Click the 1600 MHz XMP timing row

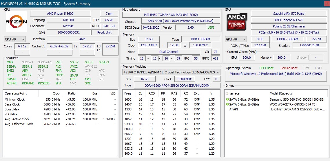(x=171, y=99)
